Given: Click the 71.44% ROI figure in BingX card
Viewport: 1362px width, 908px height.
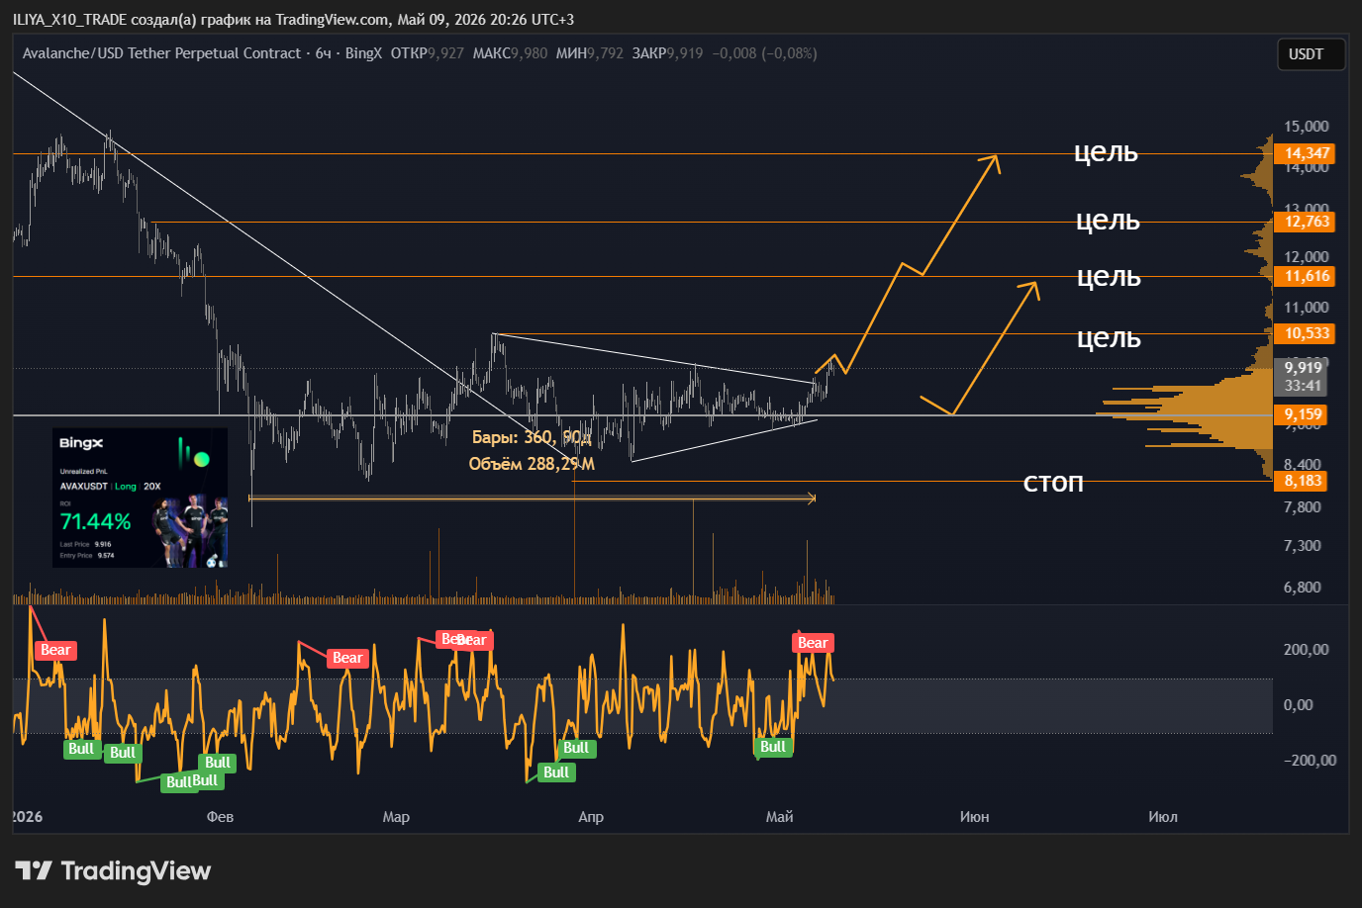Looking at the screenshot, I should (x=95, y=521).
